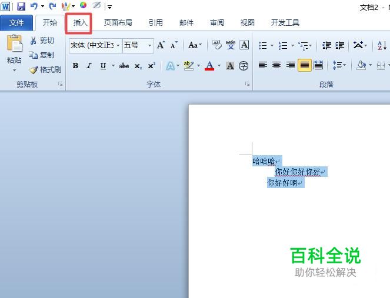
Task: Open the 开发工具 (Developer) tab
Action: [285, 23]
